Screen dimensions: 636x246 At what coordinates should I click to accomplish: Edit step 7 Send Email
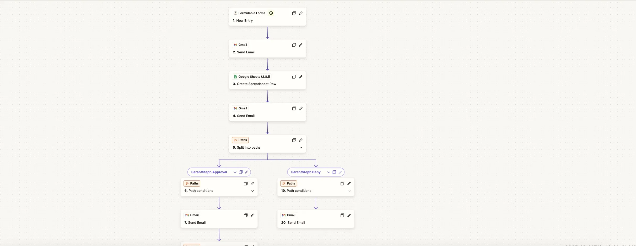tap(252, 215)
